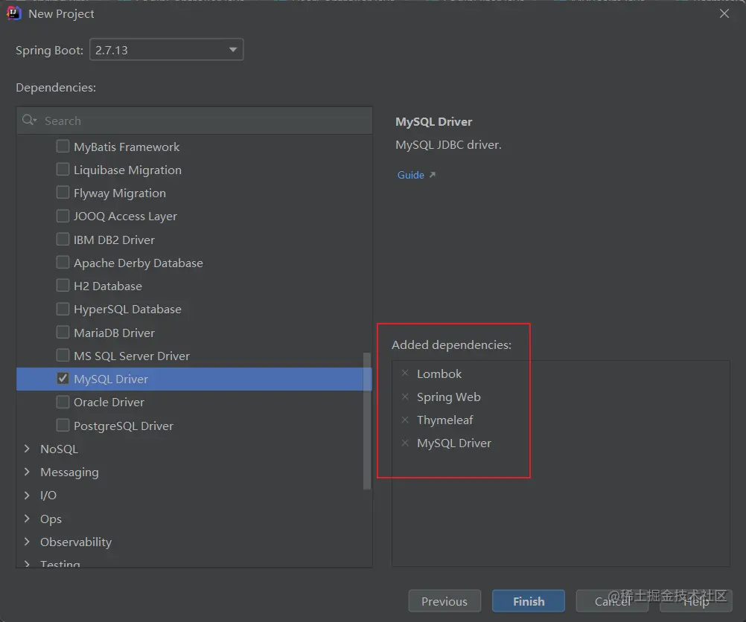Viewport: 746px width, 622px height.
Task: Check the MariaDB Driver checkbox
Action: (x=63, y=332)
